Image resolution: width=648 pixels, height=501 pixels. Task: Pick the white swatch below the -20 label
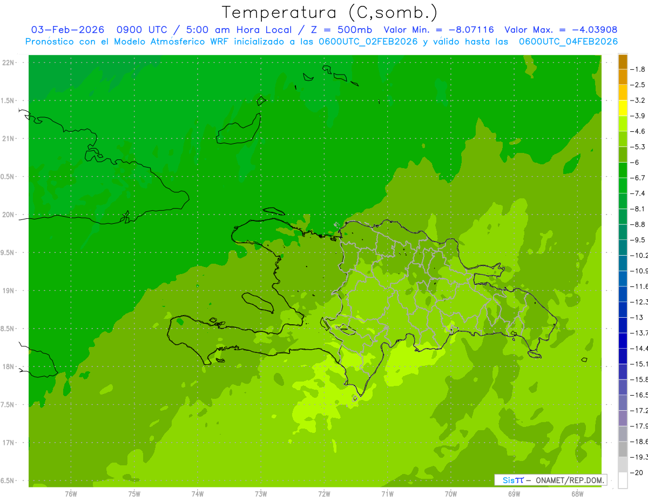point(623,480)
